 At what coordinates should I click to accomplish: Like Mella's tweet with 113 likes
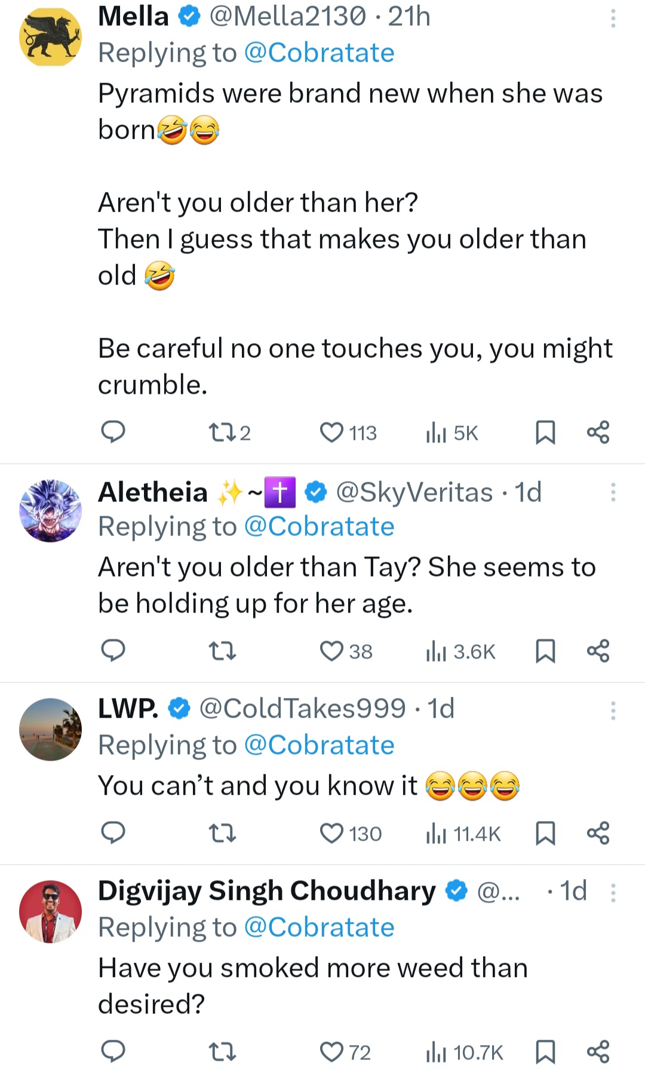[x=331, y=432]
